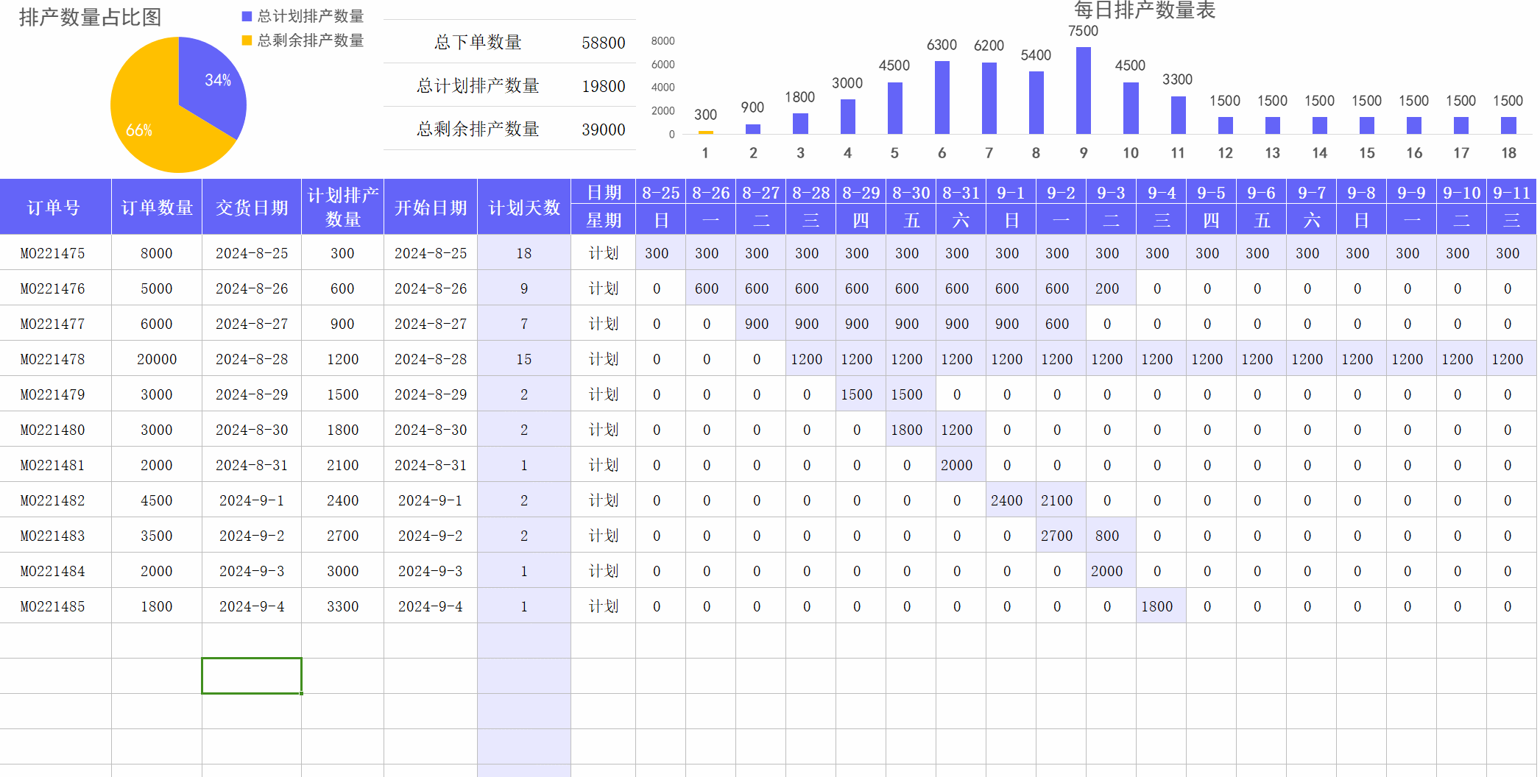The width and height of the screenshot is (1540, 777).
Task: Select the planned quantity value 19800
Action: 603,86
